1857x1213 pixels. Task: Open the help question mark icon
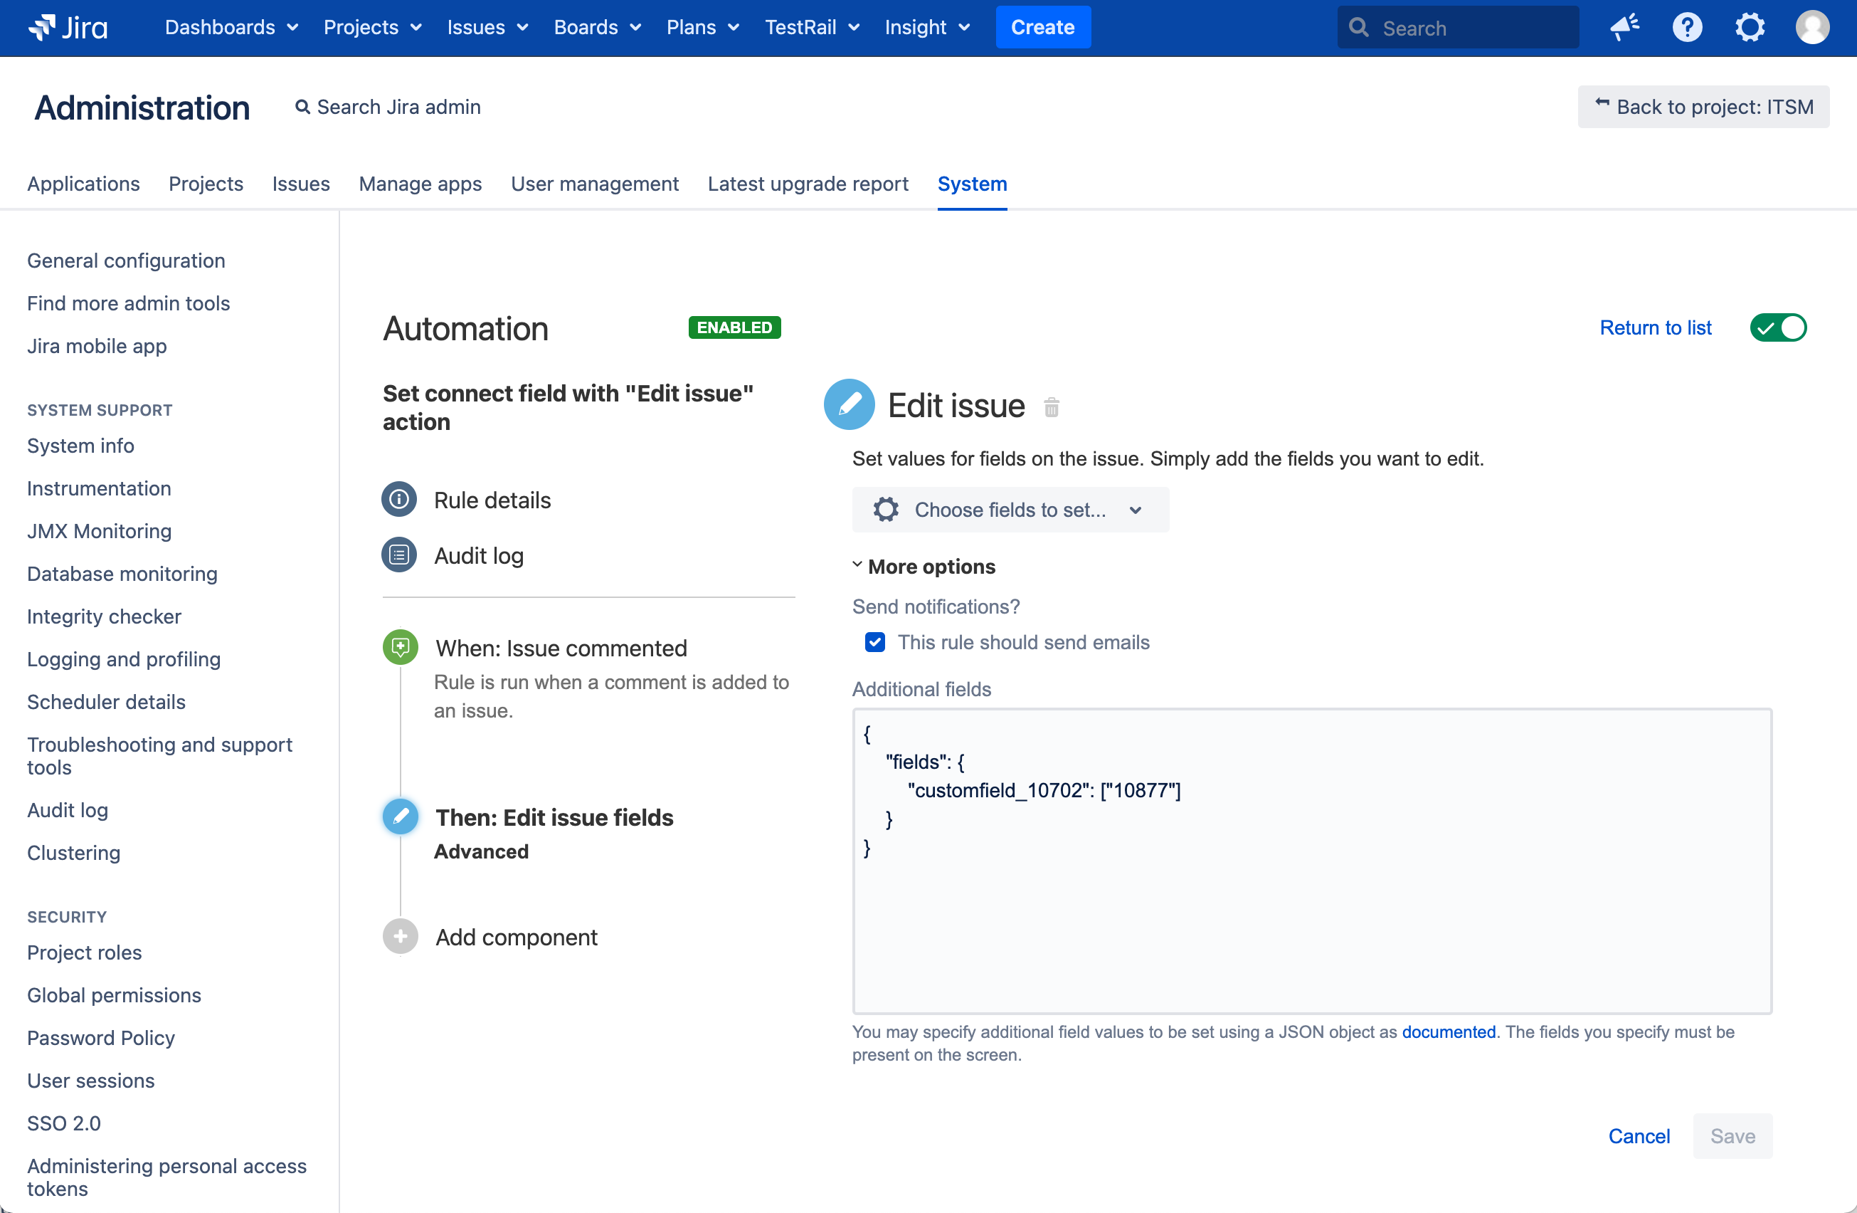coord(1687,28)
